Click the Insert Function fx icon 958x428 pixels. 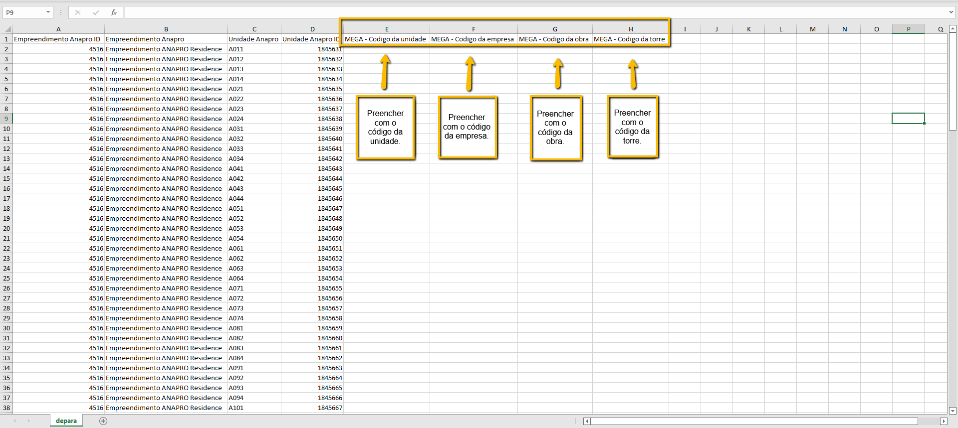[114, 12]
